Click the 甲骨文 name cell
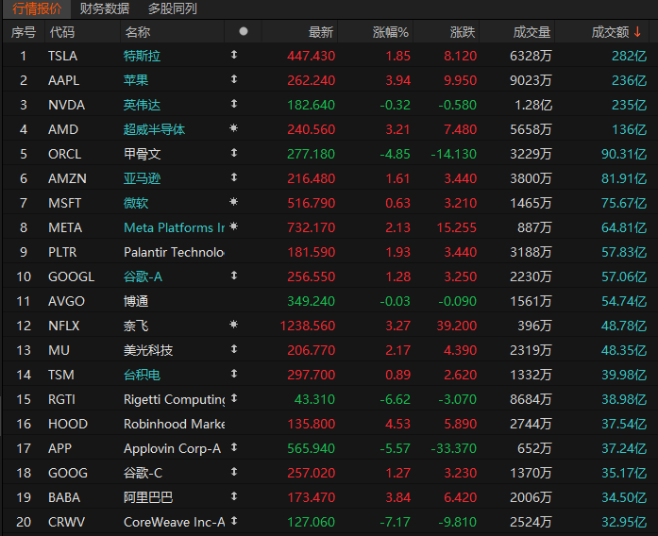This screenshot has width=658, height=536. point(142,154)
